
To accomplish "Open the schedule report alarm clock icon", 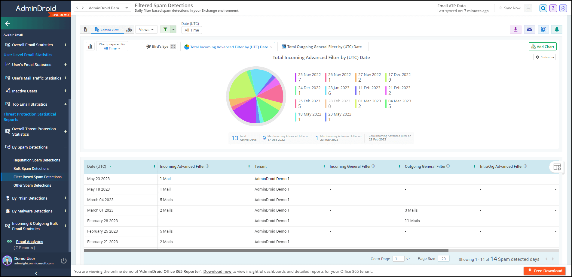I will point(543,29).
